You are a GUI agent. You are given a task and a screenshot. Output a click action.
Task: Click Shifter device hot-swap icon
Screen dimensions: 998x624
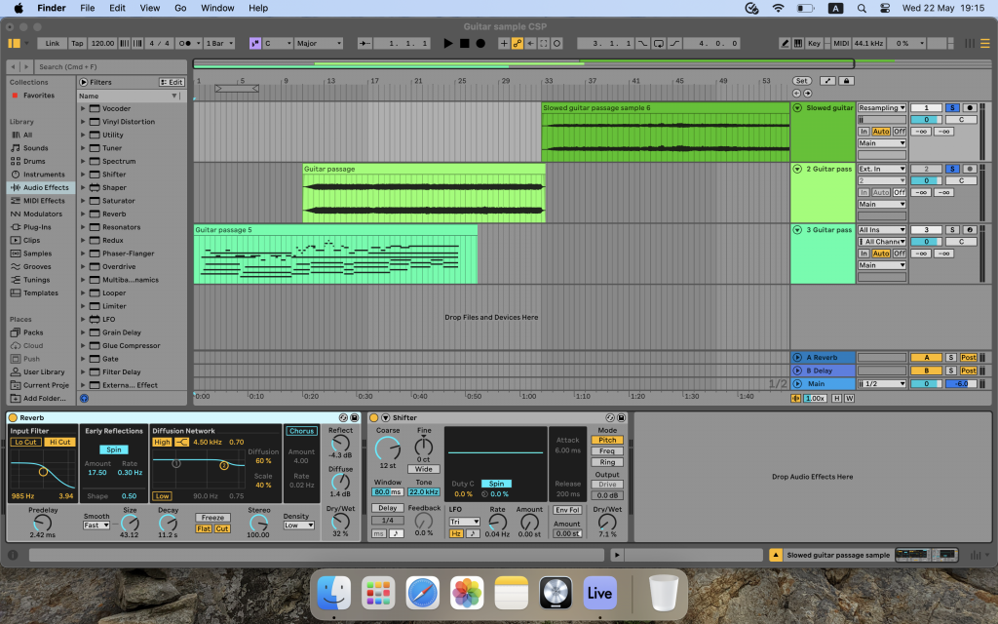(610, 417)
